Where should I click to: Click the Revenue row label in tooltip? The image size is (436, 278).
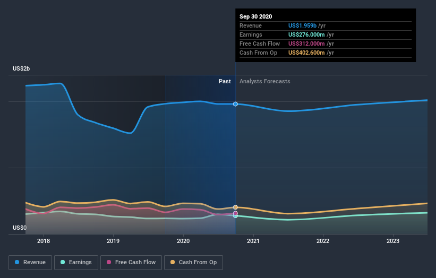coord(251,25)
